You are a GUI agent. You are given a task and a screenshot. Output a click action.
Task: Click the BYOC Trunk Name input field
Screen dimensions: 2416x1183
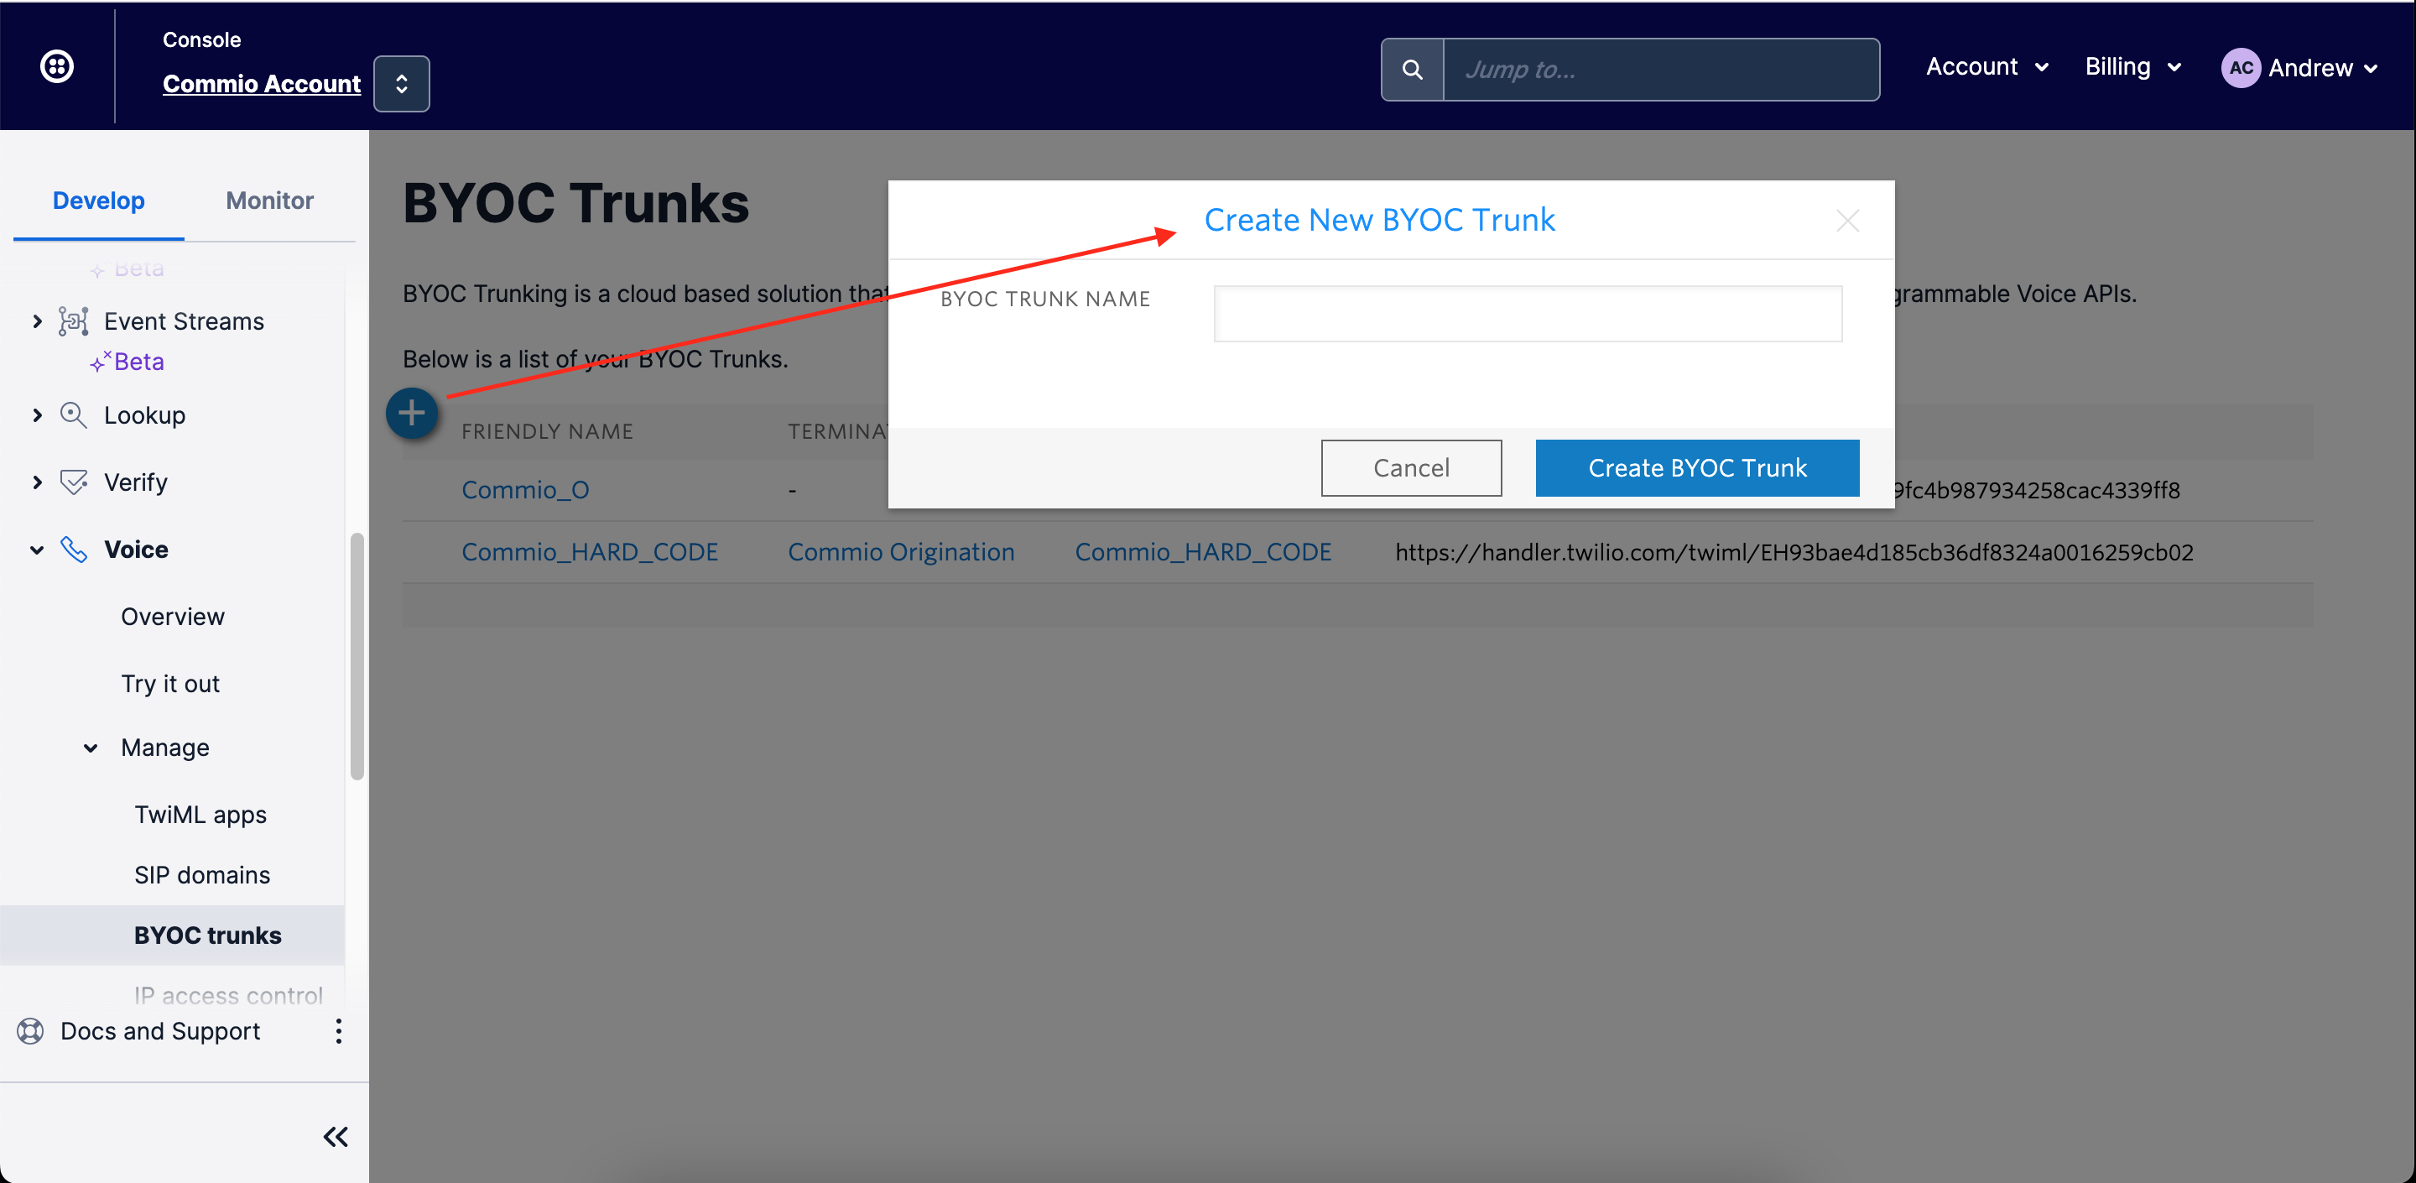(x=1528, y=313)
